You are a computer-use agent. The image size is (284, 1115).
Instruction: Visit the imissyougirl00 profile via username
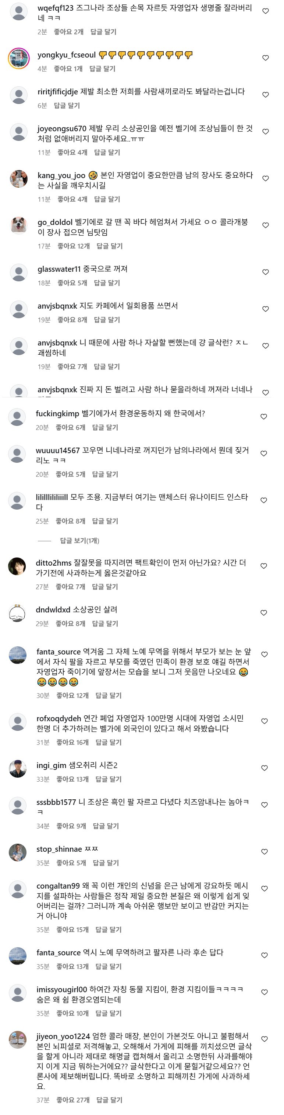pyautogui.click(x=62, y=990)
